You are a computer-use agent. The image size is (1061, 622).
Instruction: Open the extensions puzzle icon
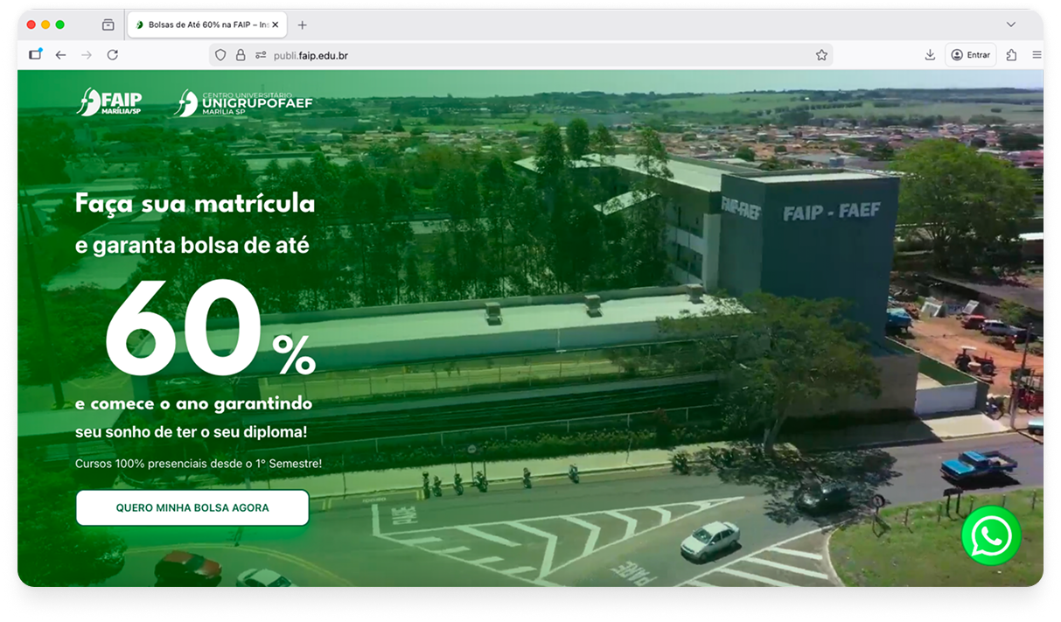tap(1011, 55)
